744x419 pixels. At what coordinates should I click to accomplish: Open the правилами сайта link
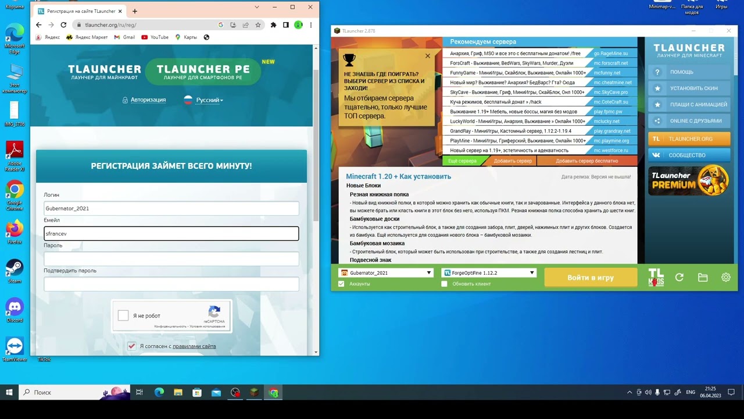194,346
